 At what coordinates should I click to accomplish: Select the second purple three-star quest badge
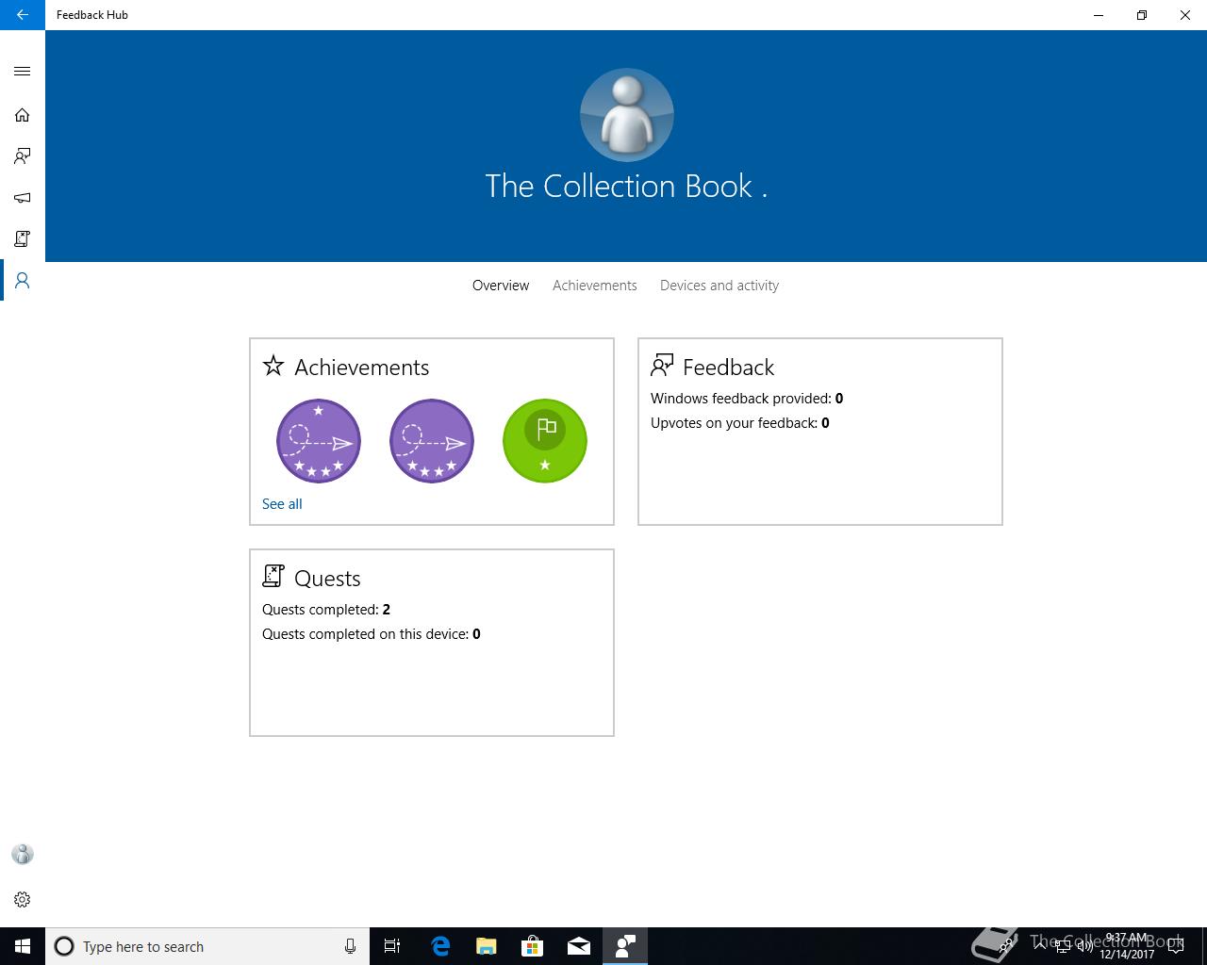432,441
